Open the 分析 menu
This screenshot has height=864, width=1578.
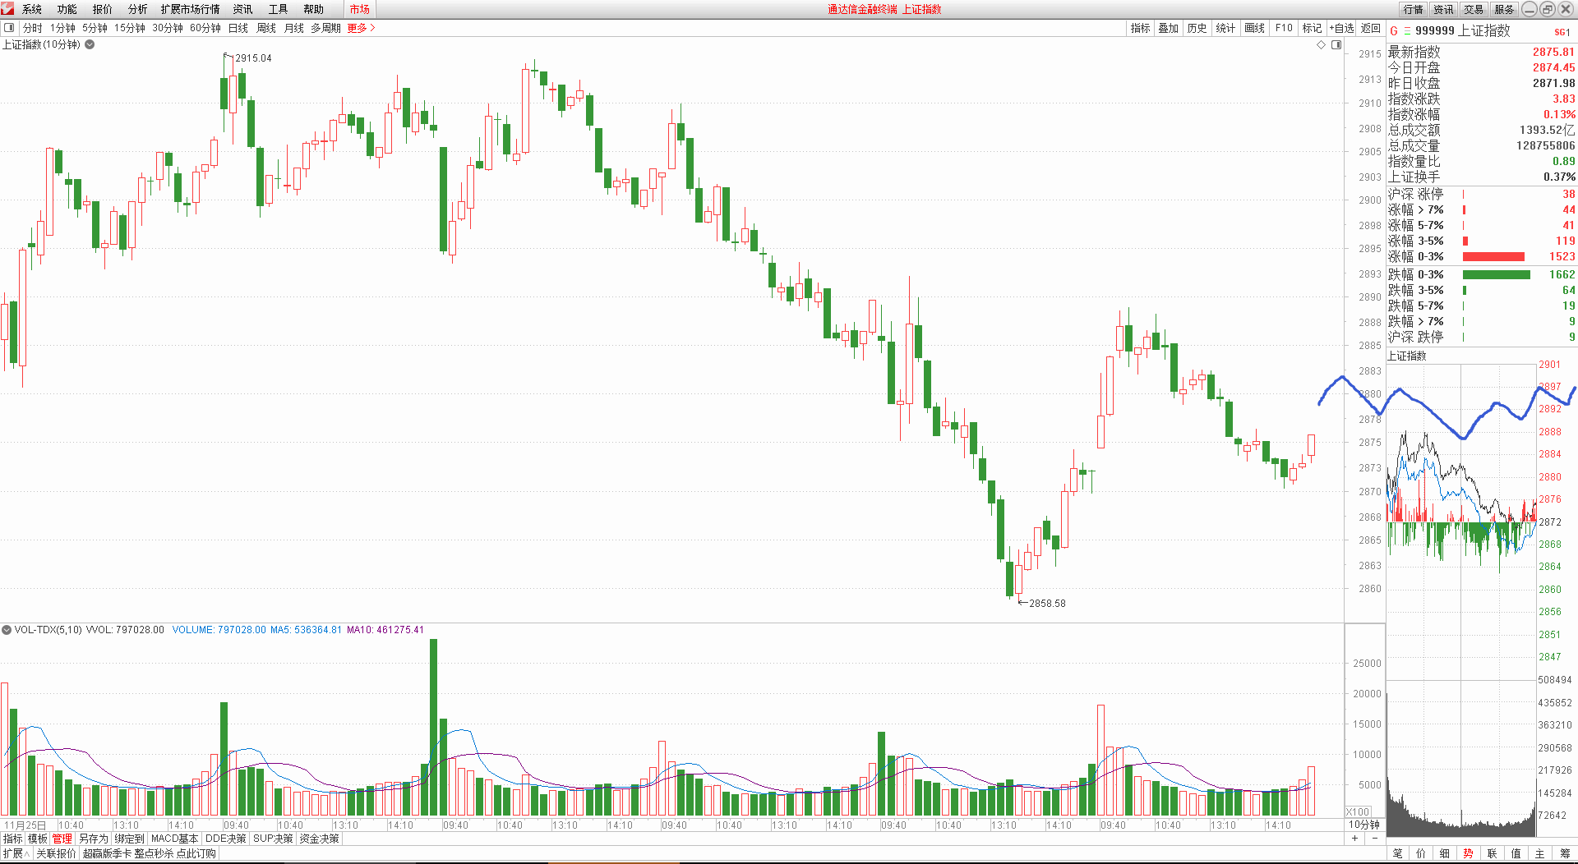(137, 9)
